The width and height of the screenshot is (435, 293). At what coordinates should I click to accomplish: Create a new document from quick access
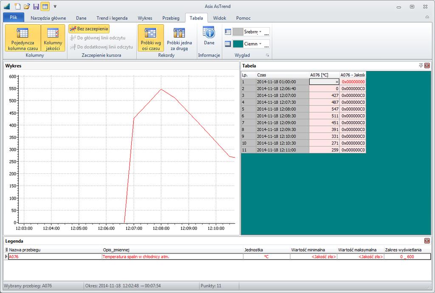pos(17,6)
